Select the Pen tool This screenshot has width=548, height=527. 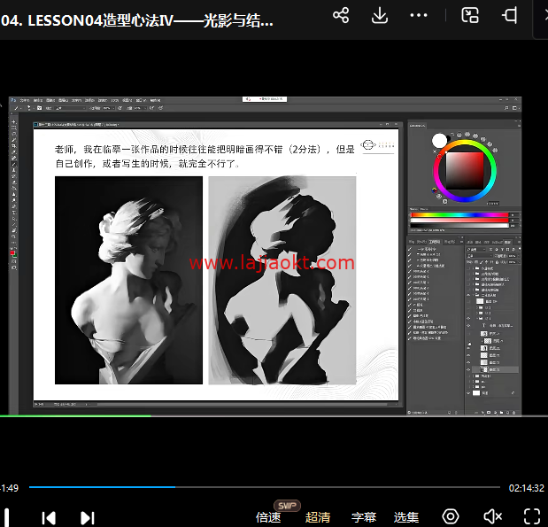point(14,206)
